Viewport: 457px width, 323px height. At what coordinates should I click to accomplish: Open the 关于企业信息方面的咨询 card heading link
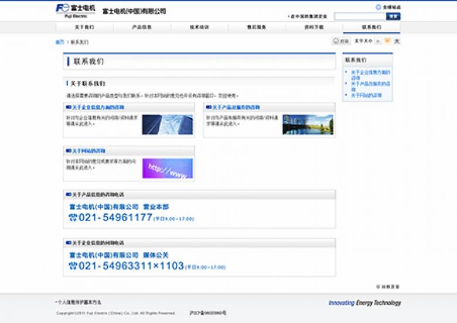click(98, 108)
